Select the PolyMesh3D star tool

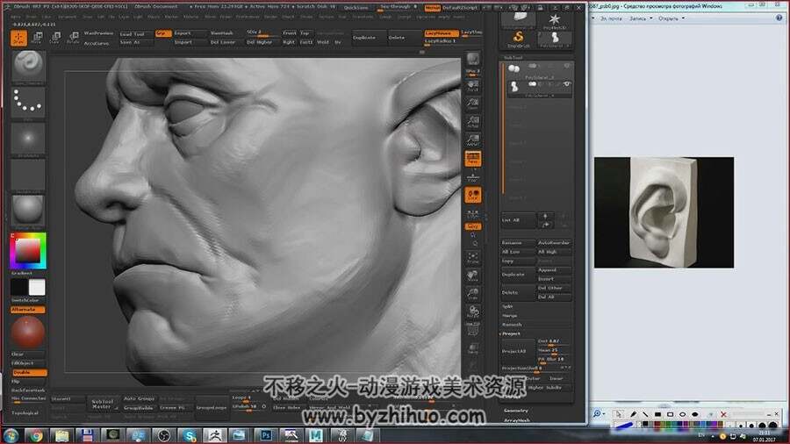point(554,21)
